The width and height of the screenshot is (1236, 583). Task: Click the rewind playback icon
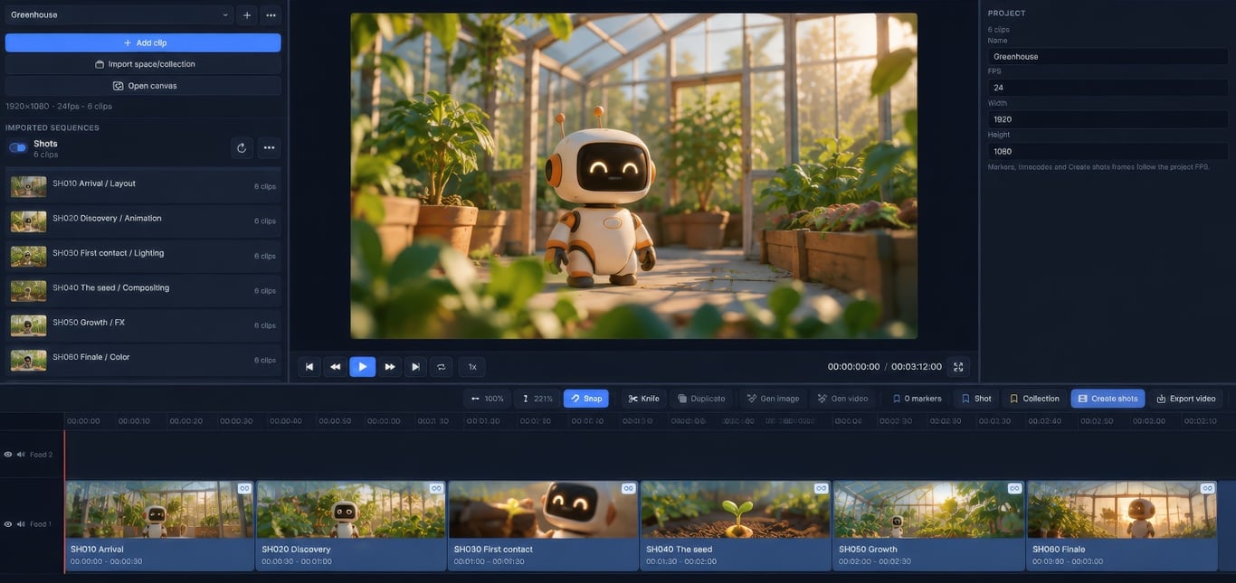tap(336, 367)
